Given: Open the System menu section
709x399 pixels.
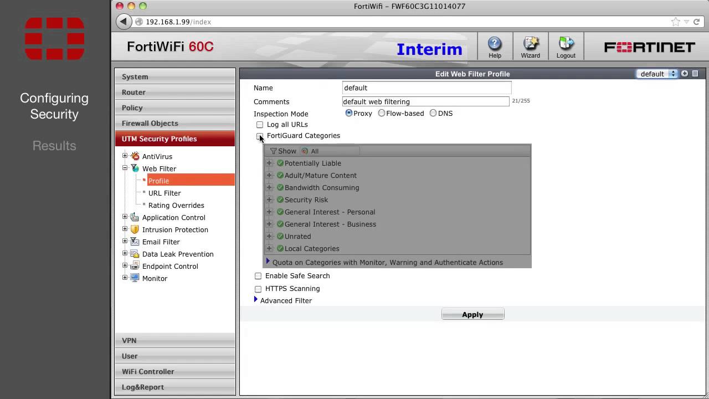Looking at the screenshot, I should (x=175, y=76).
